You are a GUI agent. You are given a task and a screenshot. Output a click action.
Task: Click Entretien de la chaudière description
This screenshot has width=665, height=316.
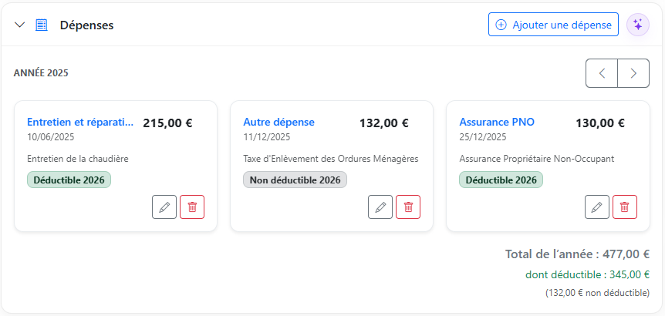click(78, 159)
